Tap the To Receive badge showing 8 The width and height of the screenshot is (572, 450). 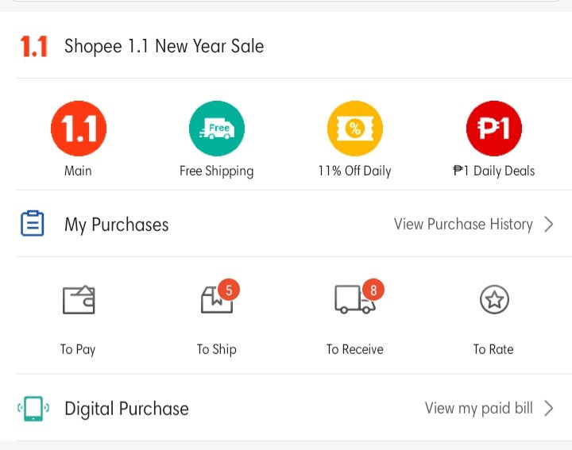373,290
